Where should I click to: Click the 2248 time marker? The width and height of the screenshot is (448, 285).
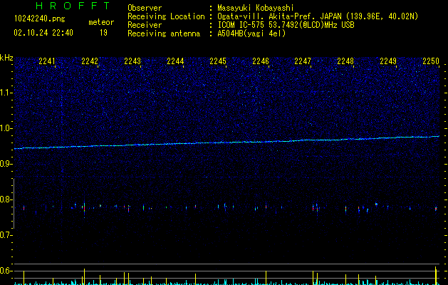tap(345, 61)
